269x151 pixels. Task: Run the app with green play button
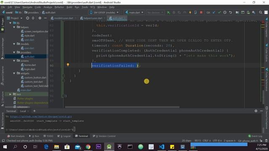tap(169, 13)
